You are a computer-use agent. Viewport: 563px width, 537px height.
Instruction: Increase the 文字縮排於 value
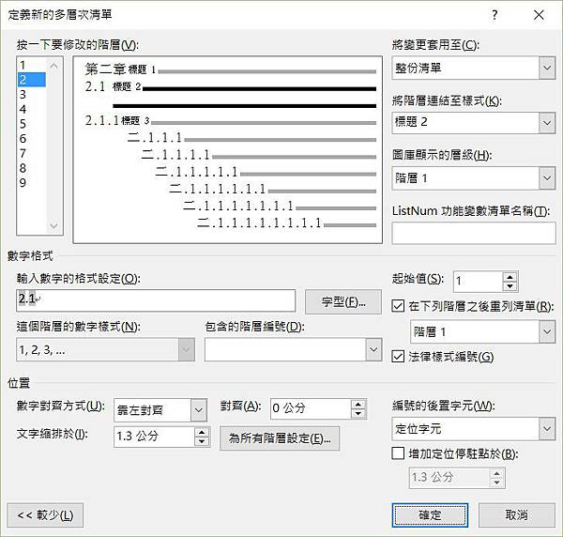point(202,432)
